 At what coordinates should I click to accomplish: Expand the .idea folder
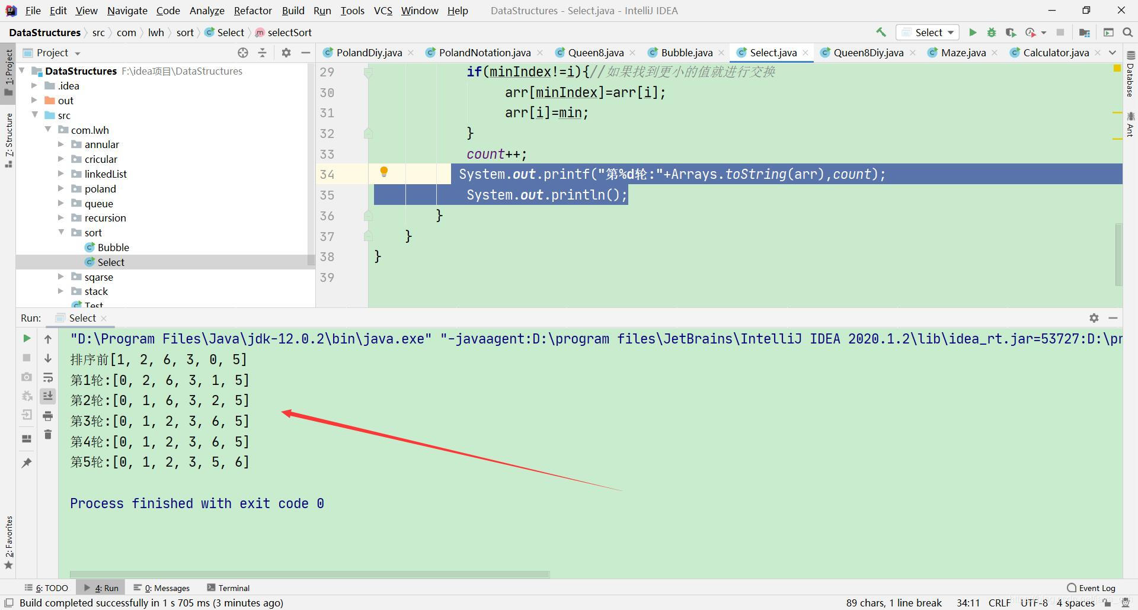point(34,85)
